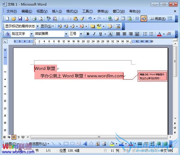Click the comment balloon in the margin
Viewport: 180px width, 155px height.
pos(152,76)
